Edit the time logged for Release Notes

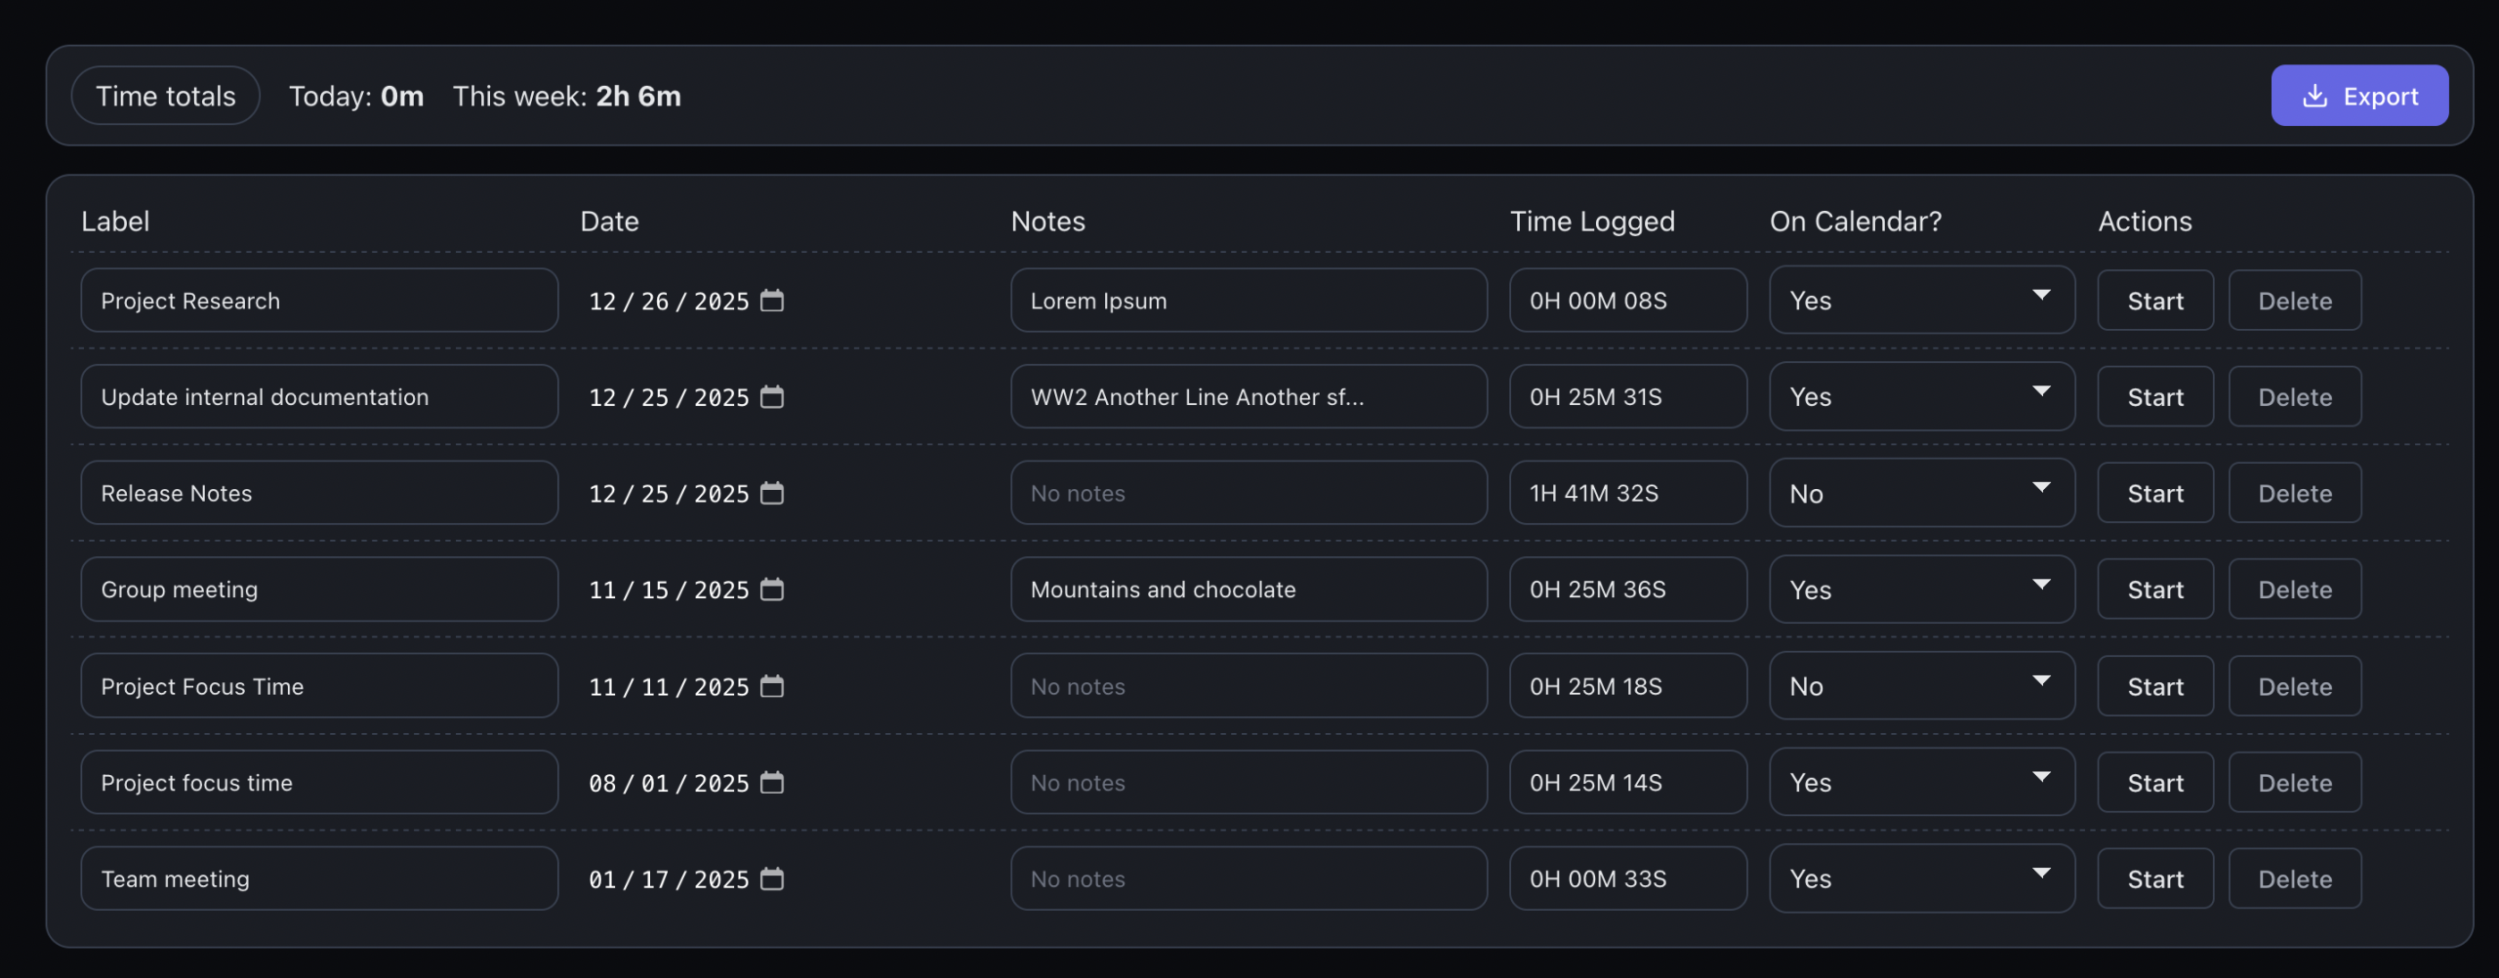click(x=1626, y=493)
